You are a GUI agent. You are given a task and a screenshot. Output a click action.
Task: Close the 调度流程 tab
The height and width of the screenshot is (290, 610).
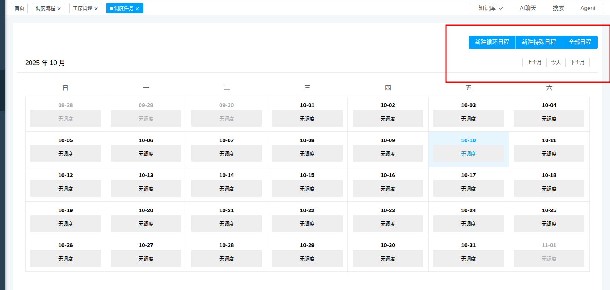(59, 9)
